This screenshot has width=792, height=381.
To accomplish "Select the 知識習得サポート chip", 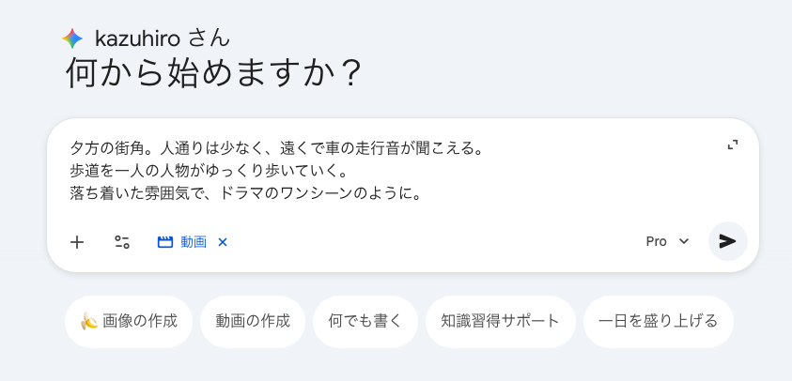I will [500, 321].
